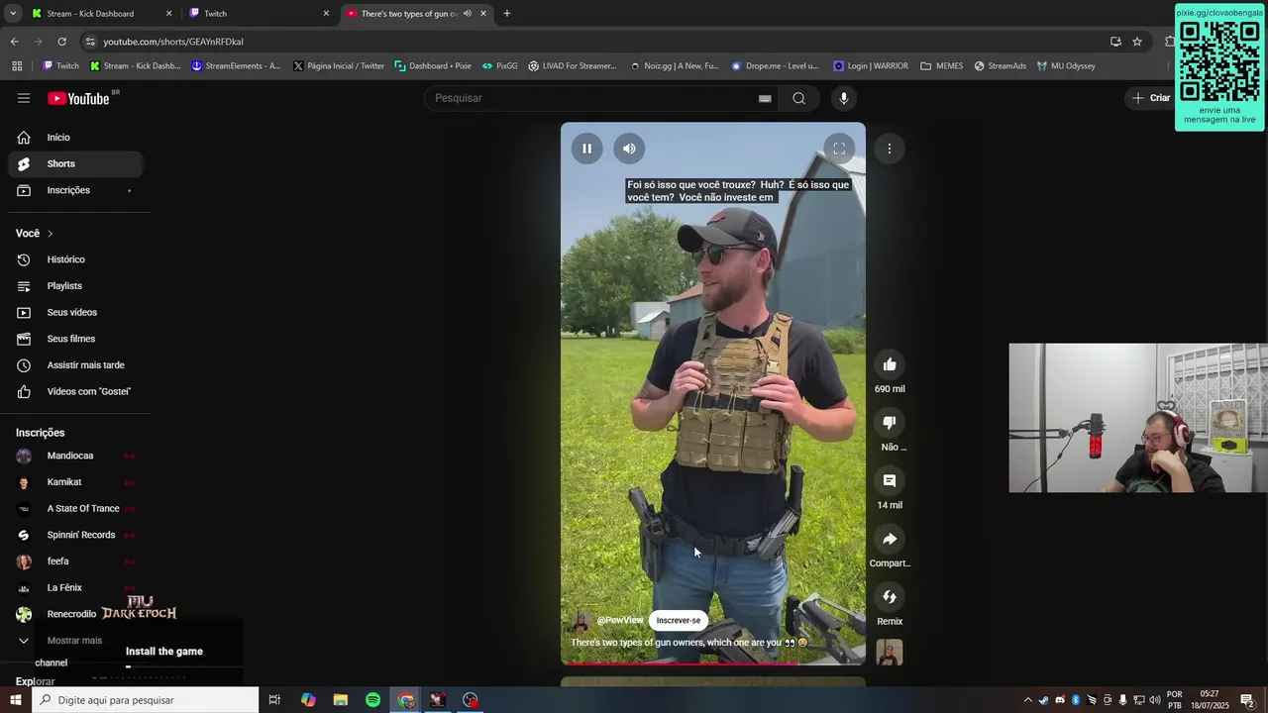
Task: Open the feefa subscription channel
Action: tap(75, 561)
